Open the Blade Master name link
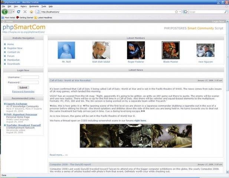 [x=171, y=62]
